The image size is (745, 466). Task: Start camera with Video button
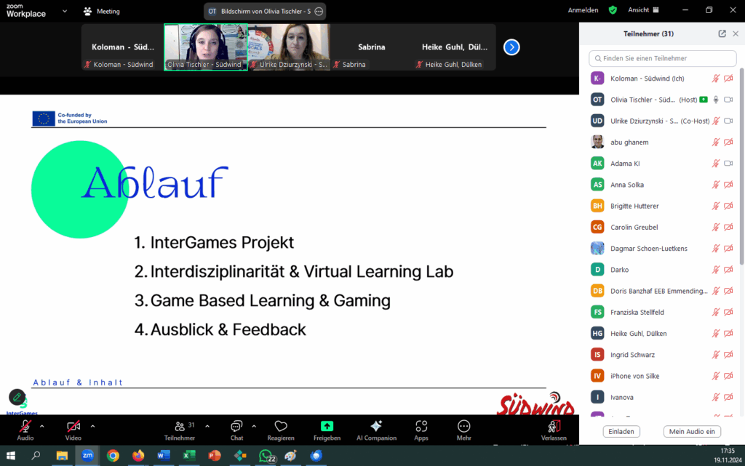[x=73, y=427]
